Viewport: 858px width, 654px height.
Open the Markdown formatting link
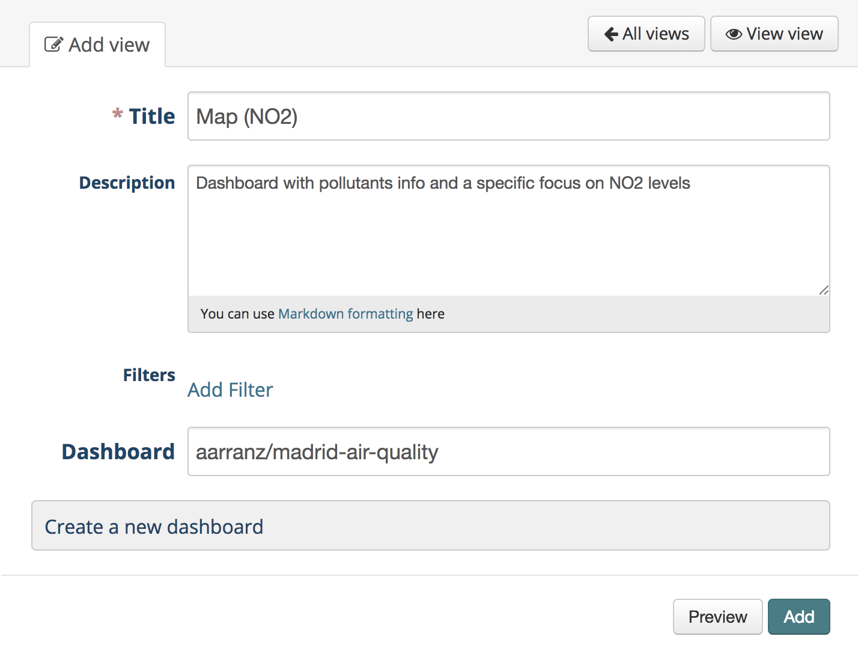point(345,314)
